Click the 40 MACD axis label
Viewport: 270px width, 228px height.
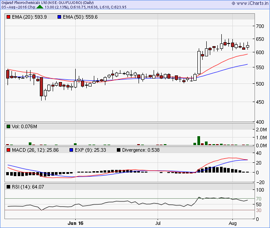258,153
